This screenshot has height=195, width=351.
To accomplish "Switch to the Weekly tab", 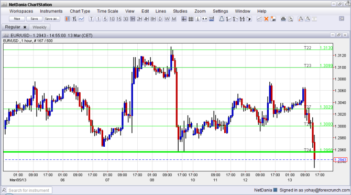I will pyautogui.click(x=39, y=27).
